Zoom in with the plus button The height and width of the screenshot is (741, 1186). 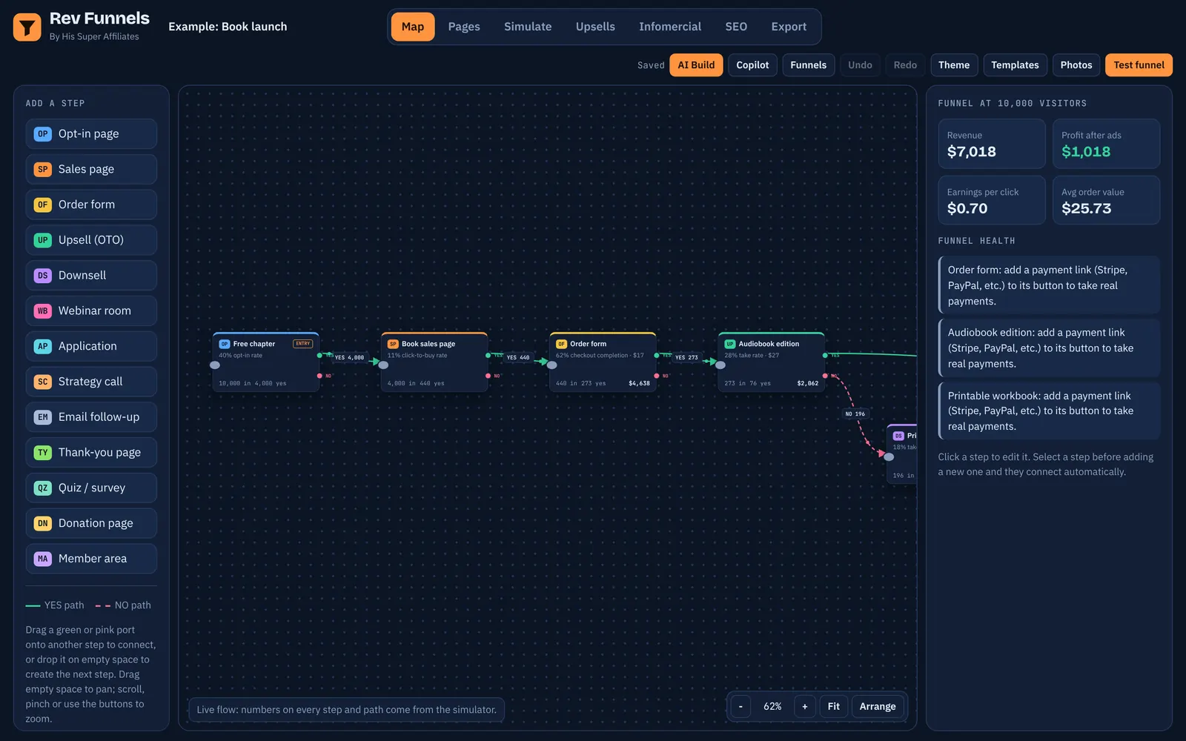pyautogui.click(x=805, y=706)
